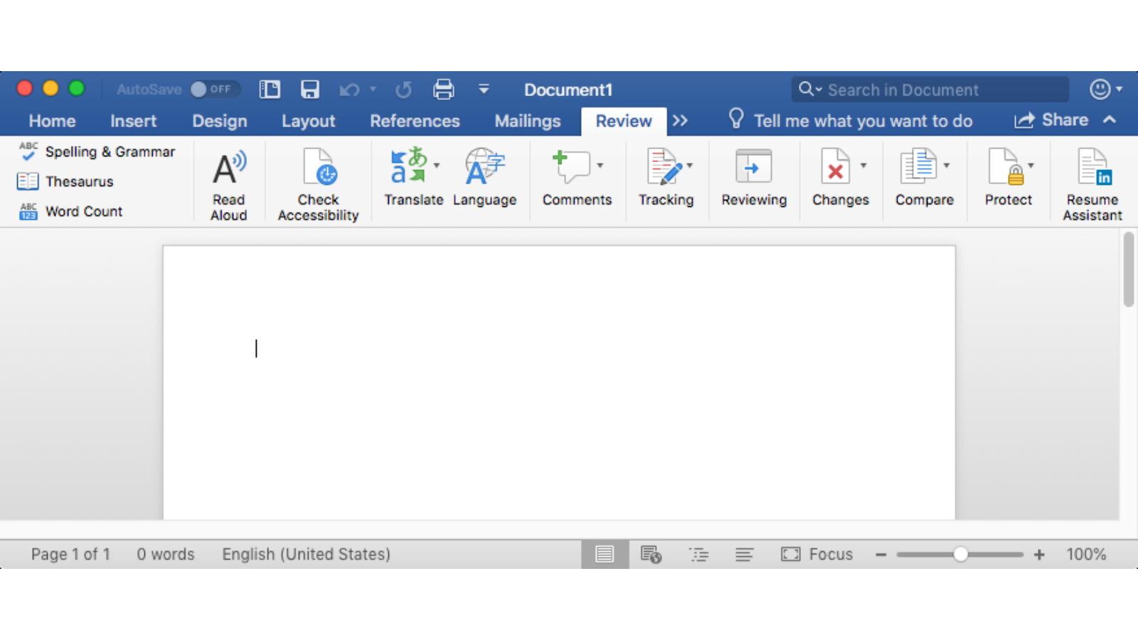
Task: Click Page 1 of 1 in status bar
Action: (70, 554)
